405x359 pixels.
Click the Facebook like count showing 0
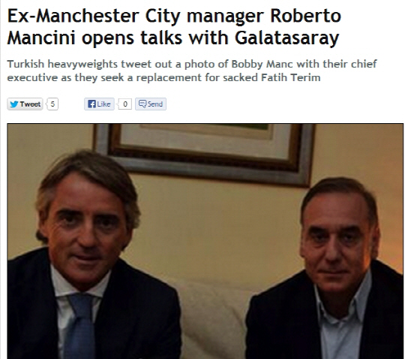point(124,104)
